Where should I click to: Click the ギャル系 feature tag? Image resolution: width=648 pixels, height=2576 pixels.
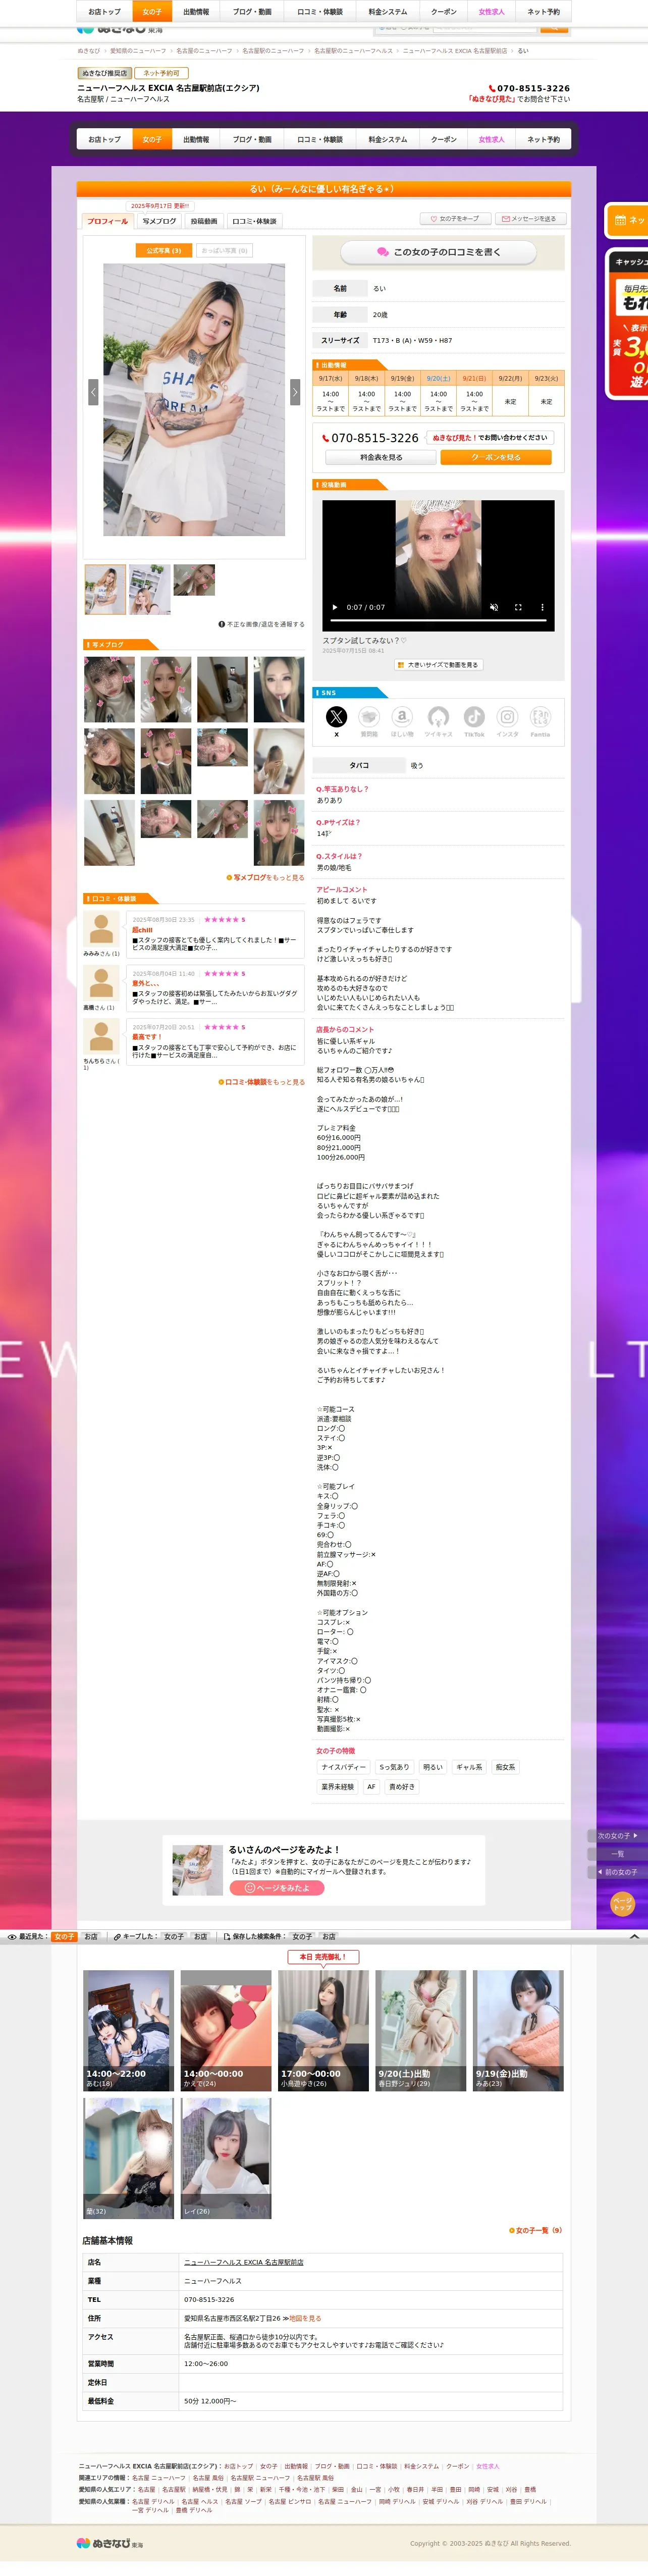469,1767
